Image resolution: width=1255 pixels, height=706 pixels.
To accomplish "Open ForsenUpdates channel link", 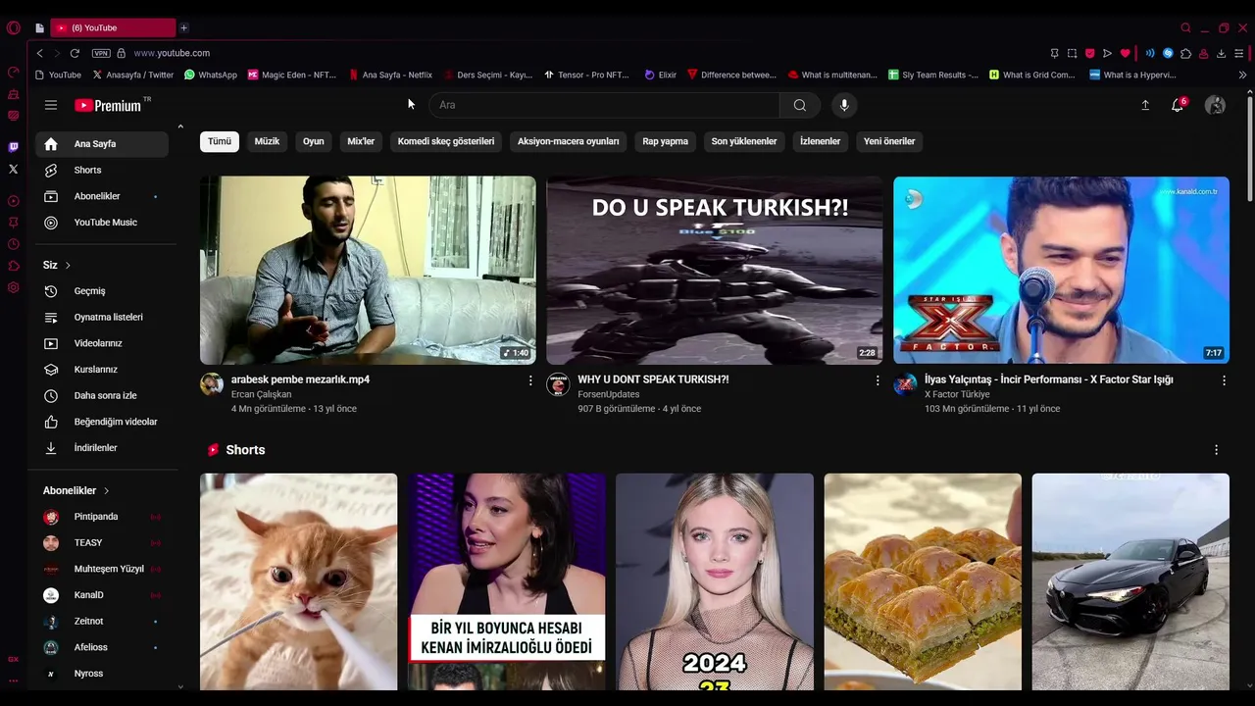I will 608,394.
